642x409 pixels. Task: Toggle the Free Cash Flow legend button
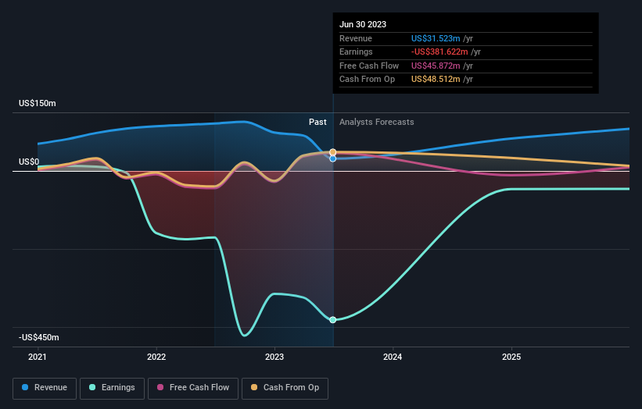(x=193, y=388)
